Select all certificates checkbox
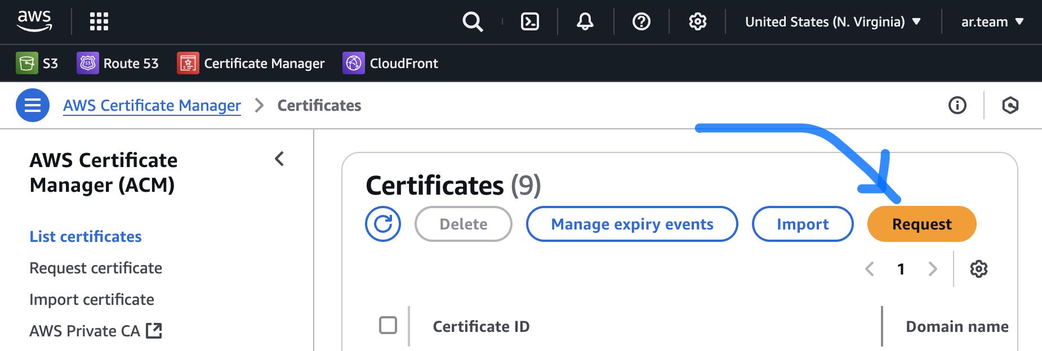This screenshot has width=1042, height=351. tap(388, 325)
